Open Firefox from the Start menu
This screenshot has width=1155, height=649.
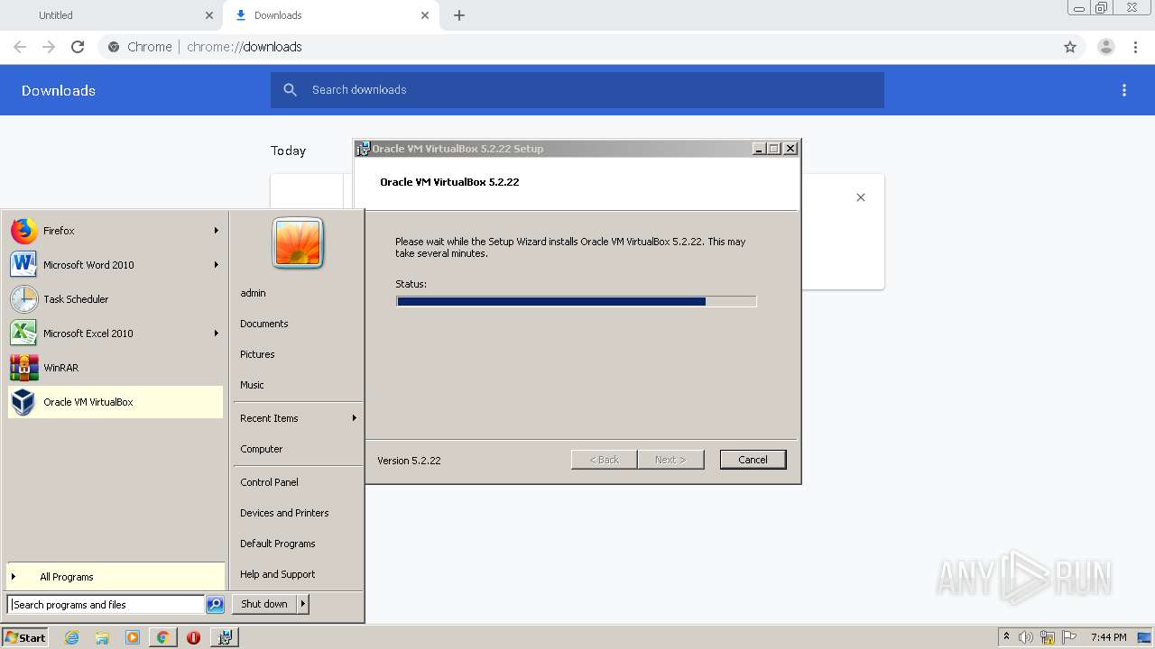tap(115, 231)
